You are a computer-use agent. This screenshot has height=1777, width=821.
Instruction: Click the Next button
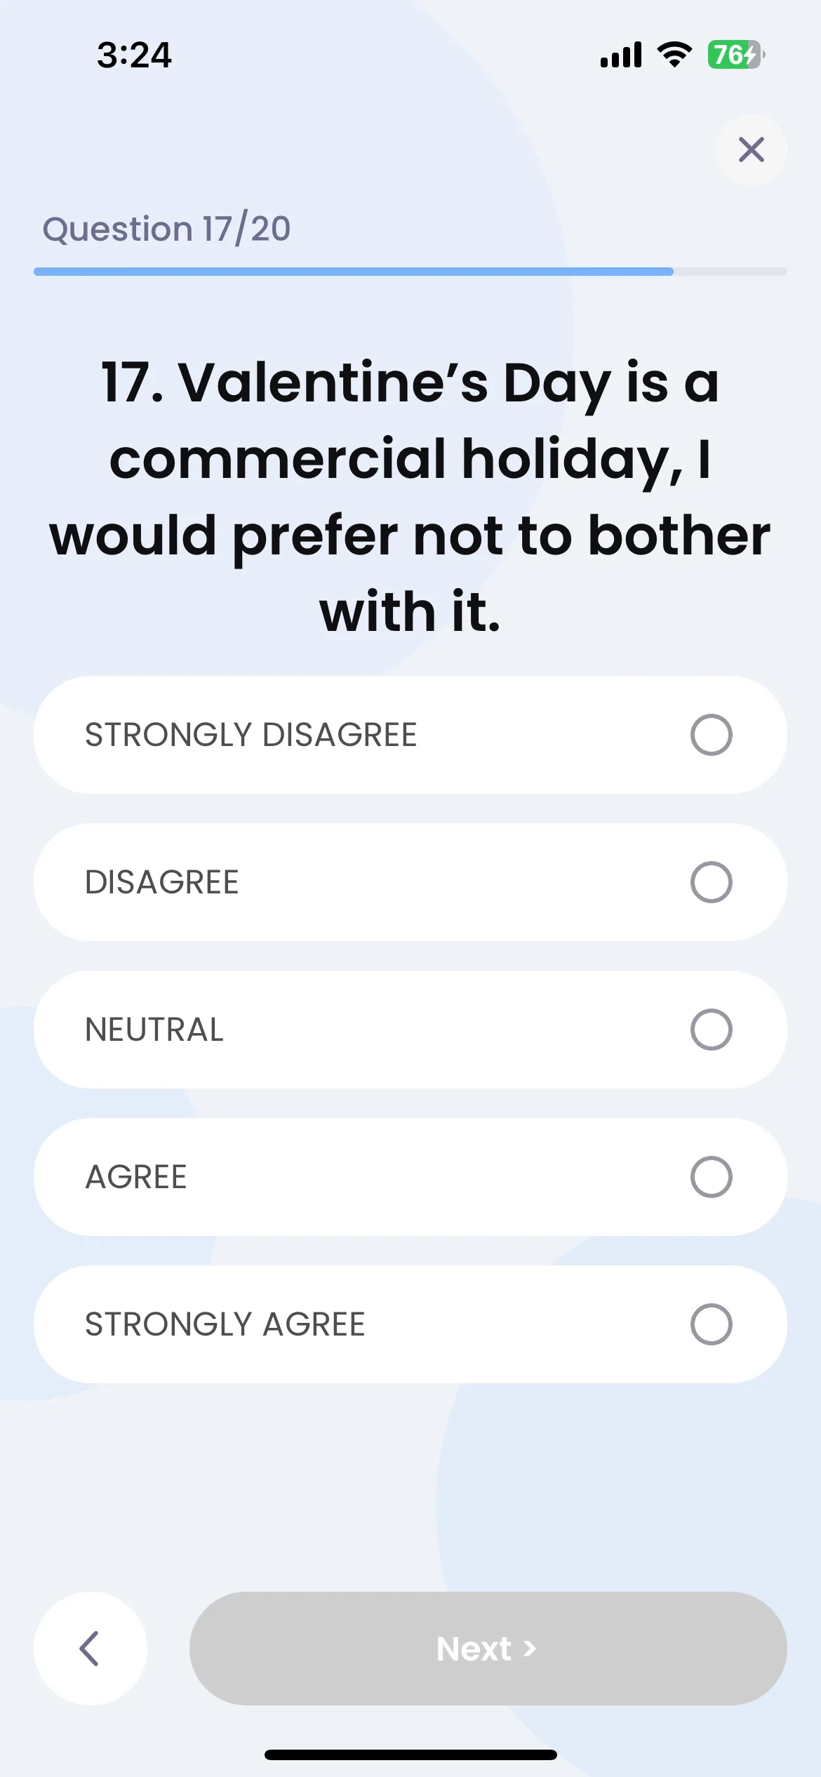click(x=488, y=1649)
